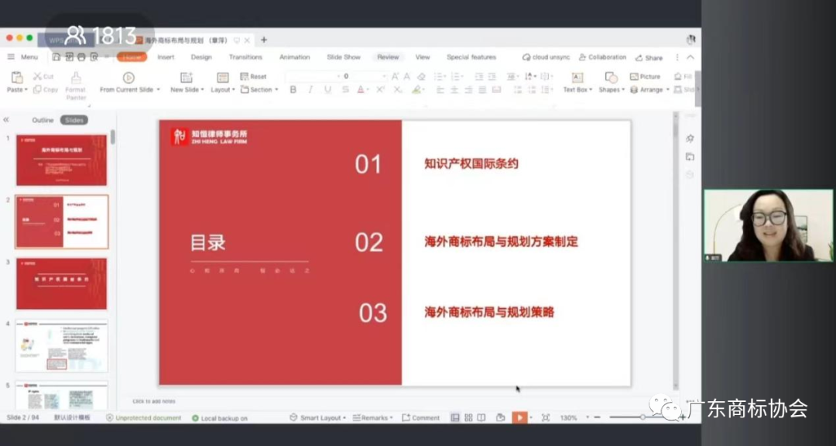Open the Shapes gallery

coord(610,82)
